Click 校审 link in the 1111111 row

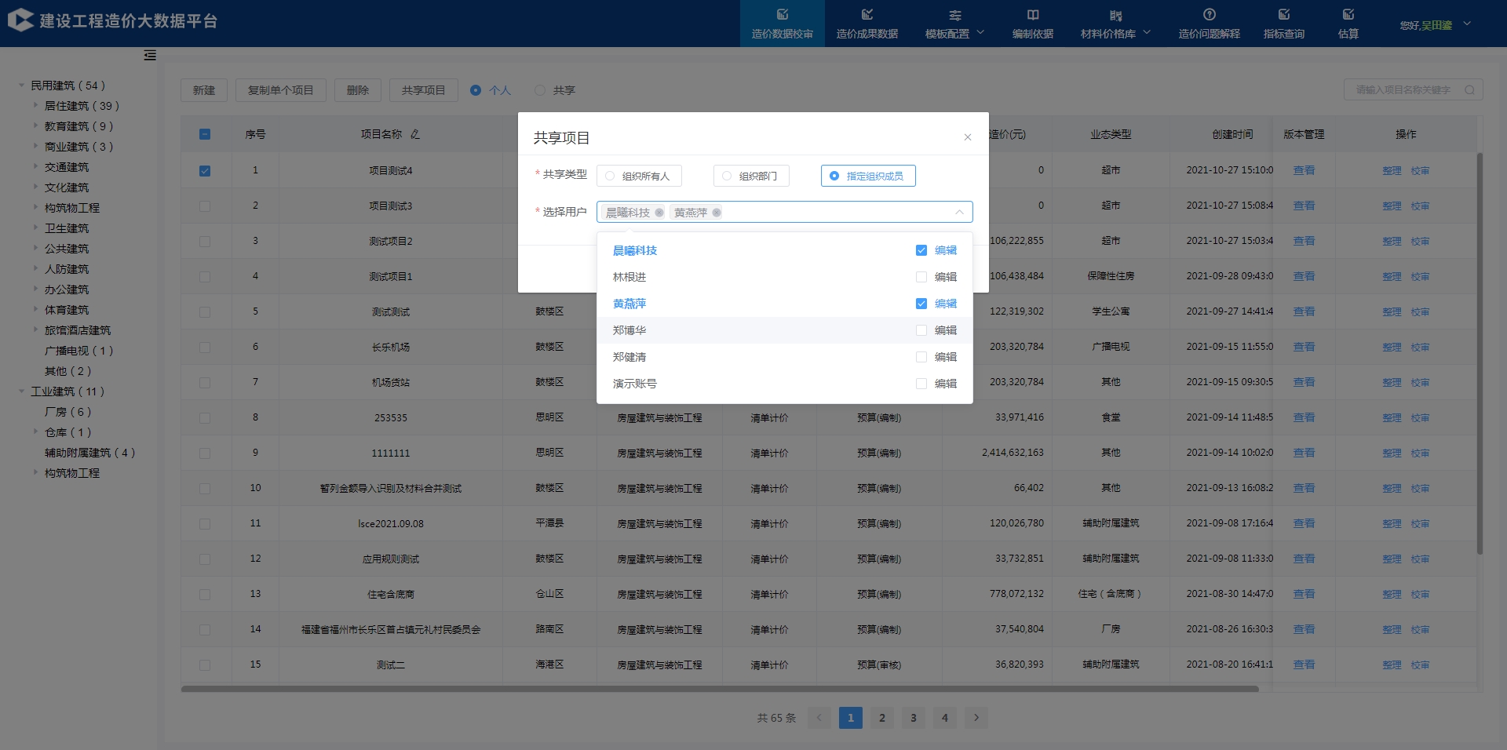pyautogui.click(x=1420, y=453)
